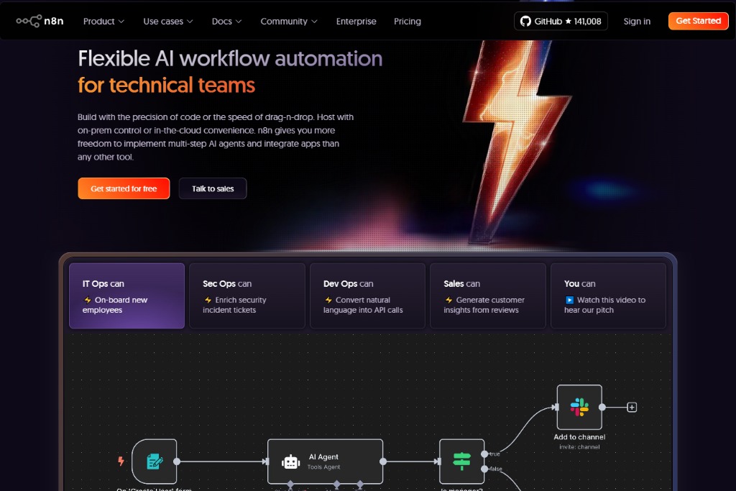
Task: Click the orange lightning trigger icon
Action: click(x=121, y=462)
